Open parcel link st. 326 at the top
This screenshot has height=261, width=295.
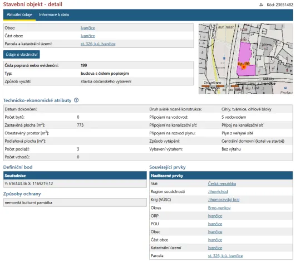click(98, 43)
